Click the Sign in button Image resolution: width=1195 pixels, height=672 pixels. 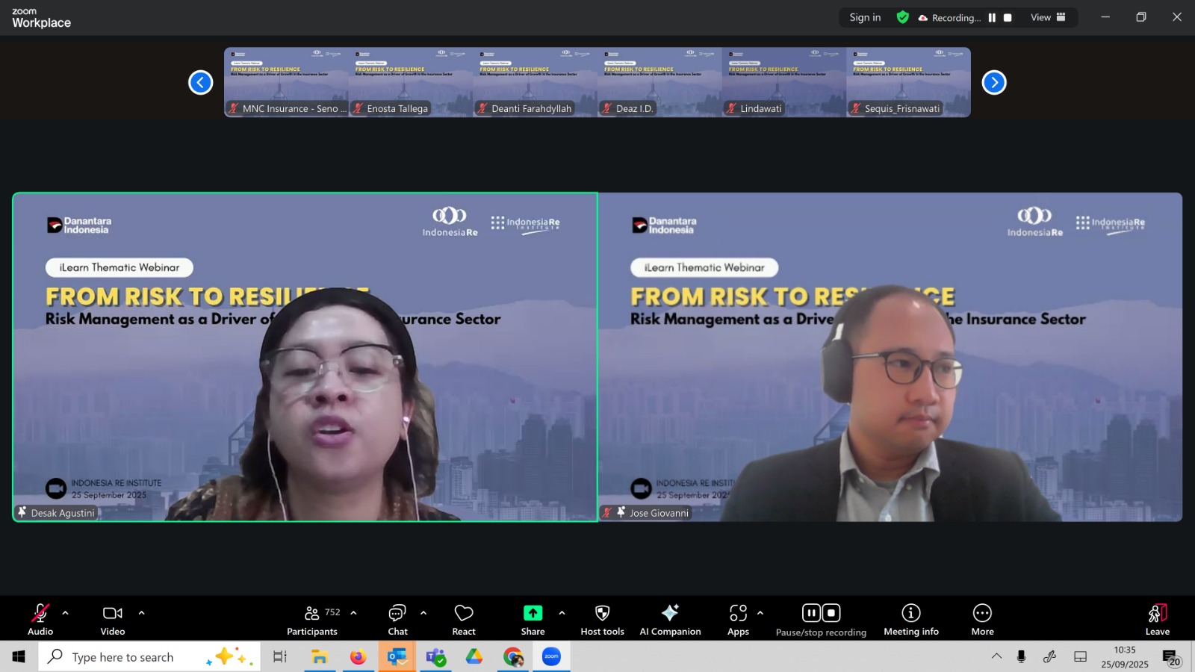(865, 18)
